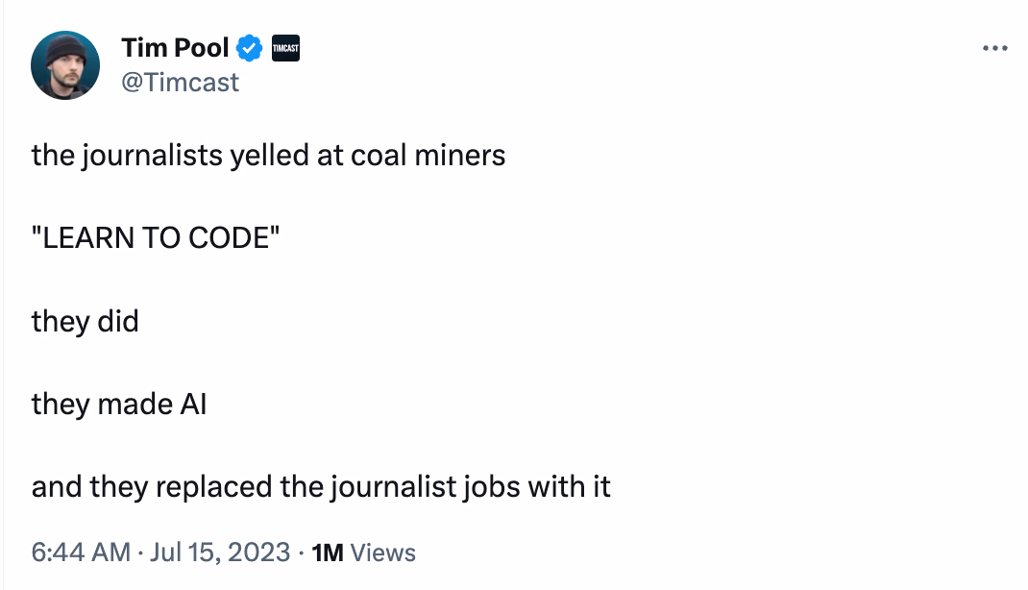Click the final line about replaced journalist jobs
This screenshot has height=590, width=1028.
click(x=321, y=487)
